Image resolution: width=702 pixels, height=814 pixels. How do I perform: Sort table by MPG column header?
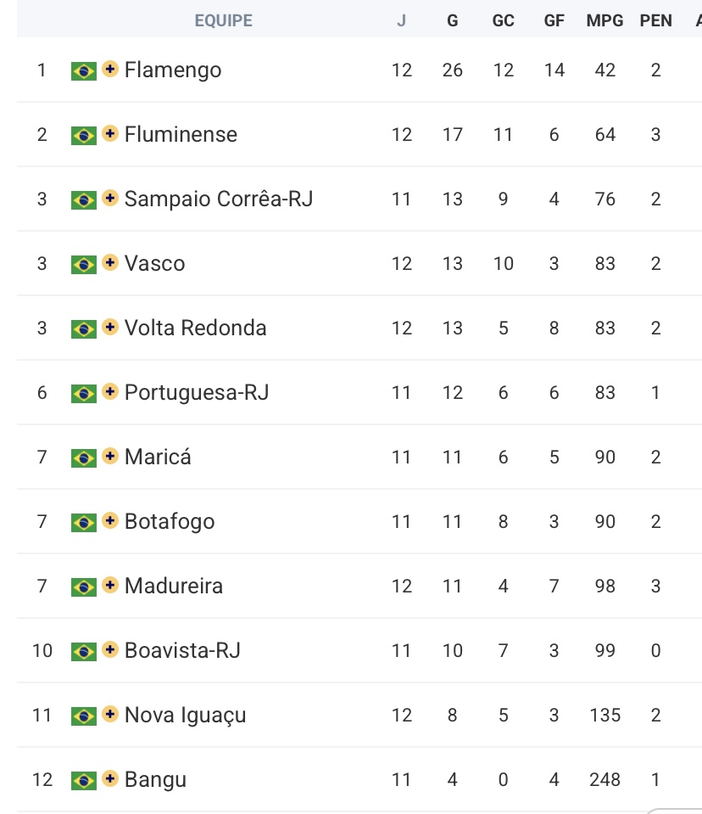coord(604,20)
